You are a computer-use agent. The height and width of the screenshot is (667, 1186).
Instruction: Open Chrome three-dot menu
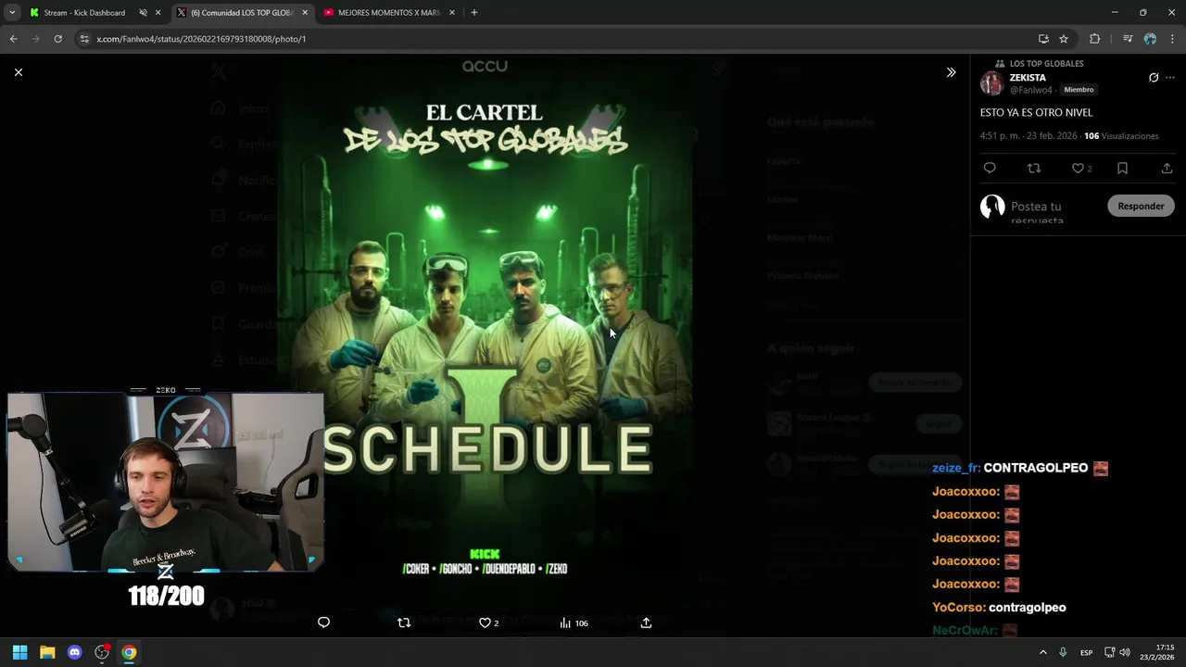pos(1173,39)
